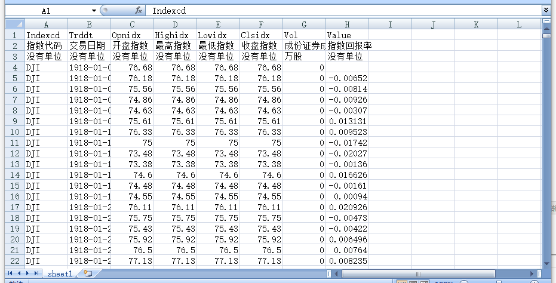Image resolution: width=556 pixels, height=283 pixels.
Task: Click vertical scrollbar up arrow
Action: pos(546,29)
